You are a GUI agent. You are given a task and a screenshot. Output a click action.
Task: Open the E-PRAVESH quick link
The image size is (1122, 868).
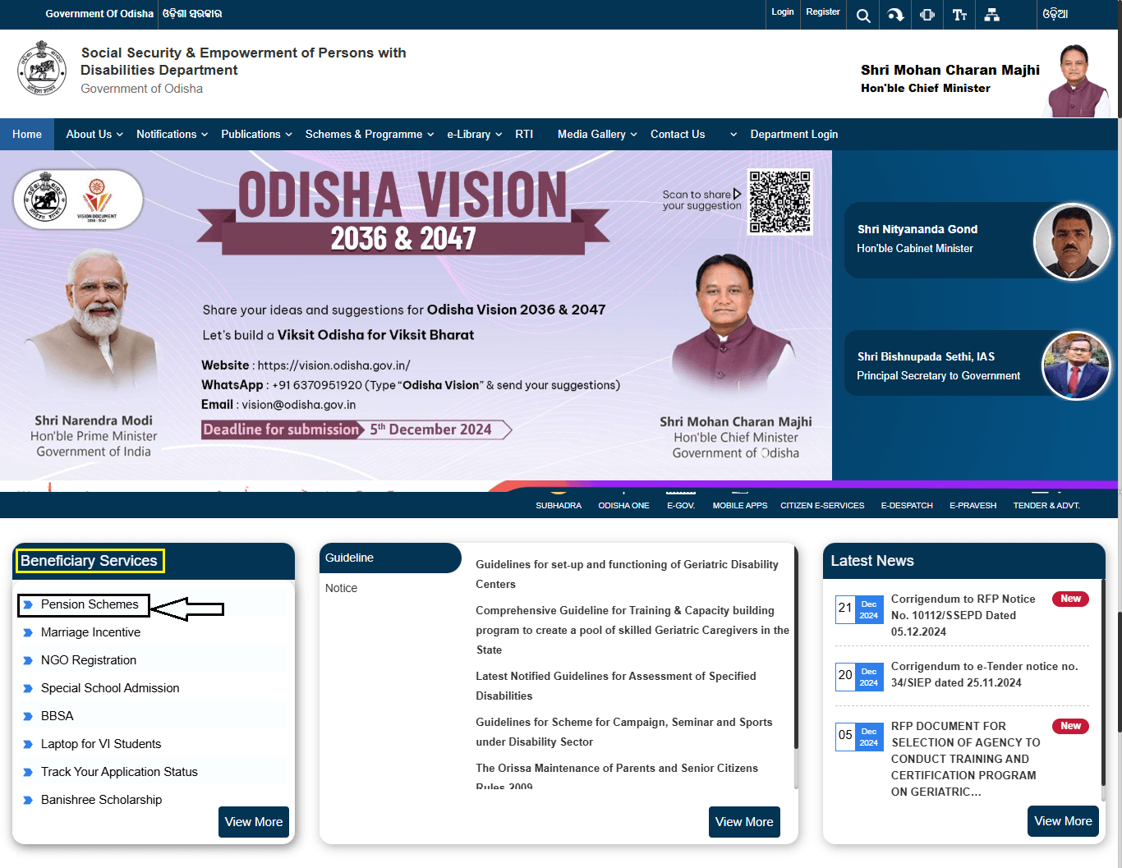coord(973,505)
